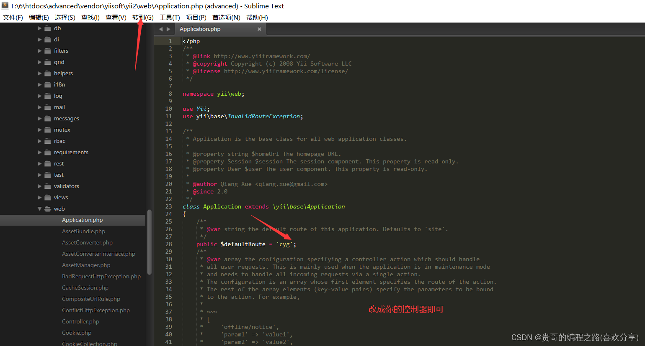Expand the filters folder arrow
Image resolution: width=645 pixels, height=346 pixels.
click(x=40, y=51)
